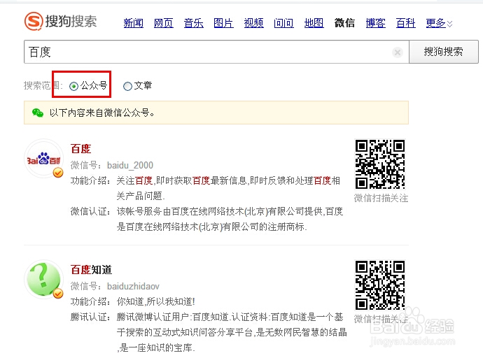Select the 文章 search scope radio button
Image resolution: width=483 pixels, height=358 pixels.
click(x=127, y=86)
